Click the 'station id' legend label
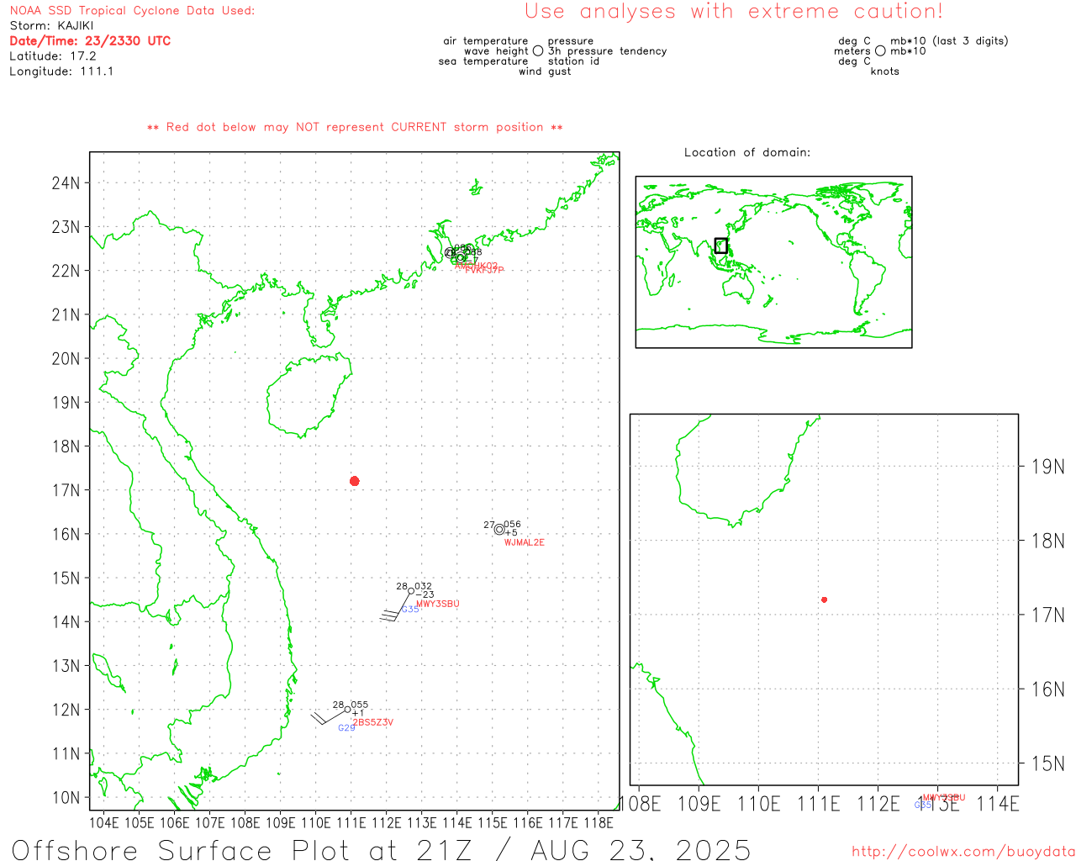1076x861 pixels. click(573, 61)
